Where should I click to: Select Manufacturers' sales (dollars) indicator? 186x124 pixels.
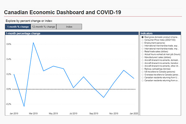tap(143, 57)
